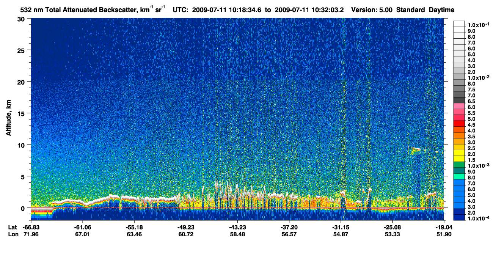Screen dimensions: 493x253
Task: Click the bright red color bar swatch
Action: (x=459, y=123)
